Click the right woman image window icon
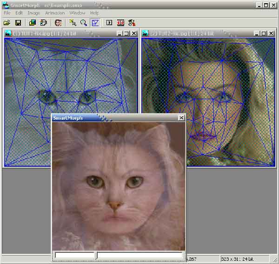Viewport: 279px width, 264px height. coord(145,34)
